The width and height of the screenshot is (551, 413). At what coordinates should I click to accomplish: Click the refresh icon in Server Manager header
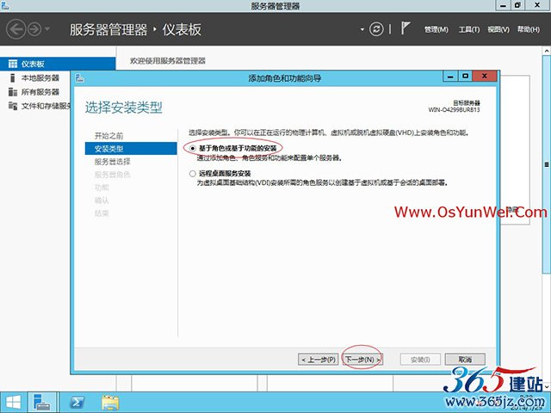click(x=376, y=29)
